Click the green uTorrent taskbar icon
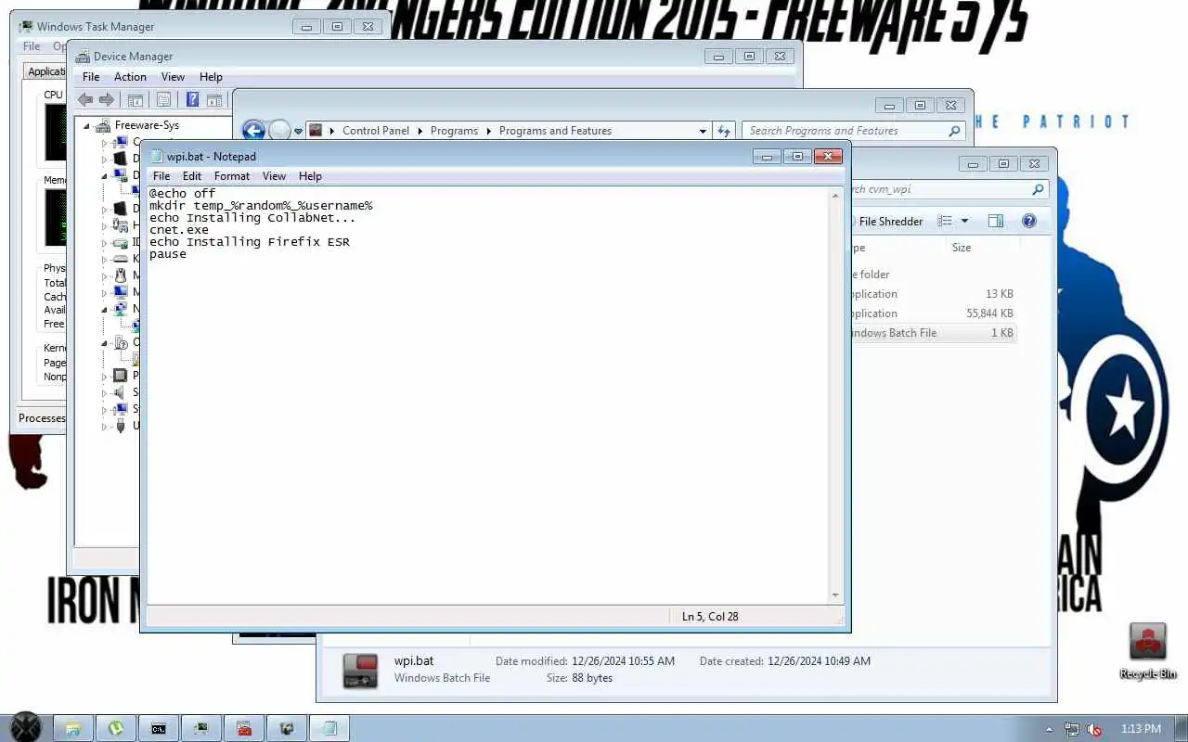Screen dimensions: 1188x742 pyautogui.click(x=116, y=728)
